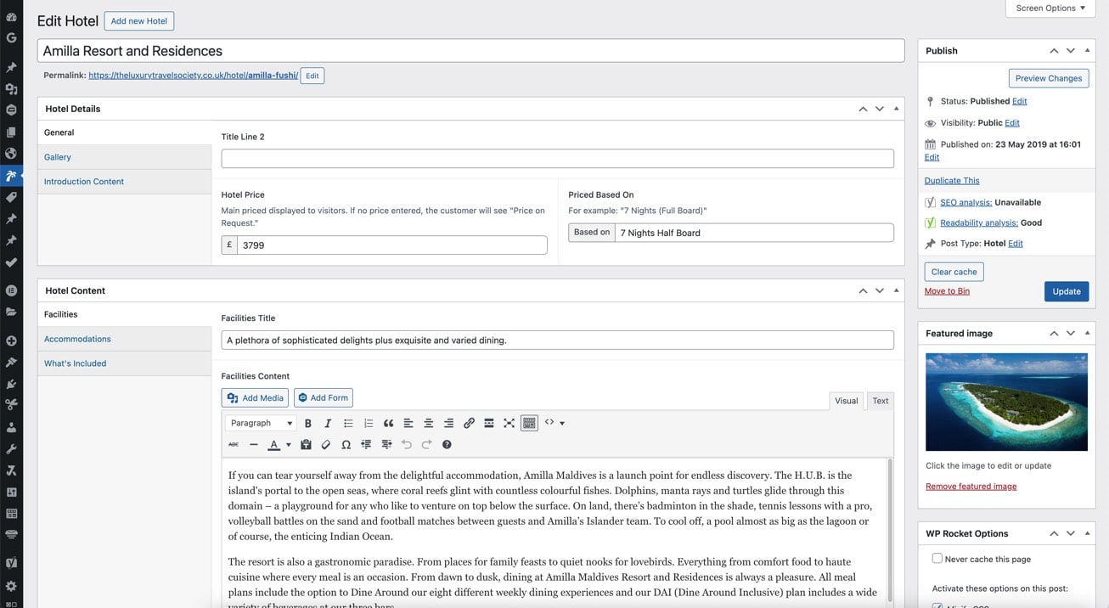Image resolution: width=1109 pixels, height=608 pixels.
Task: Move Hotel Content panel up
Action: (x=863, y=290)
